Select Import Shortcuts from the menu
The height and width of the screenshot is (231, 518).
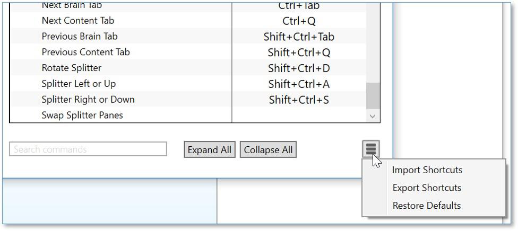[427, 170]
